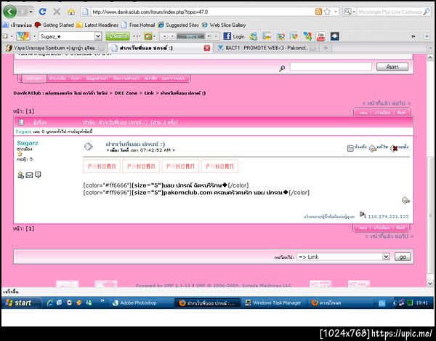Click the dark speech bubble toolbar icon
436x341 pixels.
tap(334, 36)
